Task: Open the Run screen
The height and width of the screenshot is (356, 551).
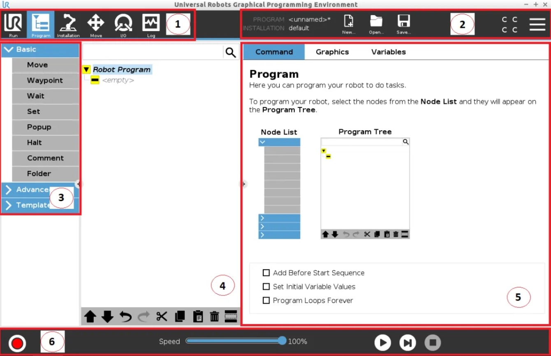Action: 13,25
